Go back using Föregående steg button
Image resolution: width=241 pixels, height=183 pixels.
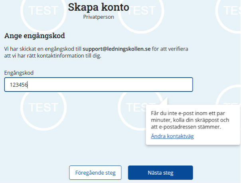point(95,173)
